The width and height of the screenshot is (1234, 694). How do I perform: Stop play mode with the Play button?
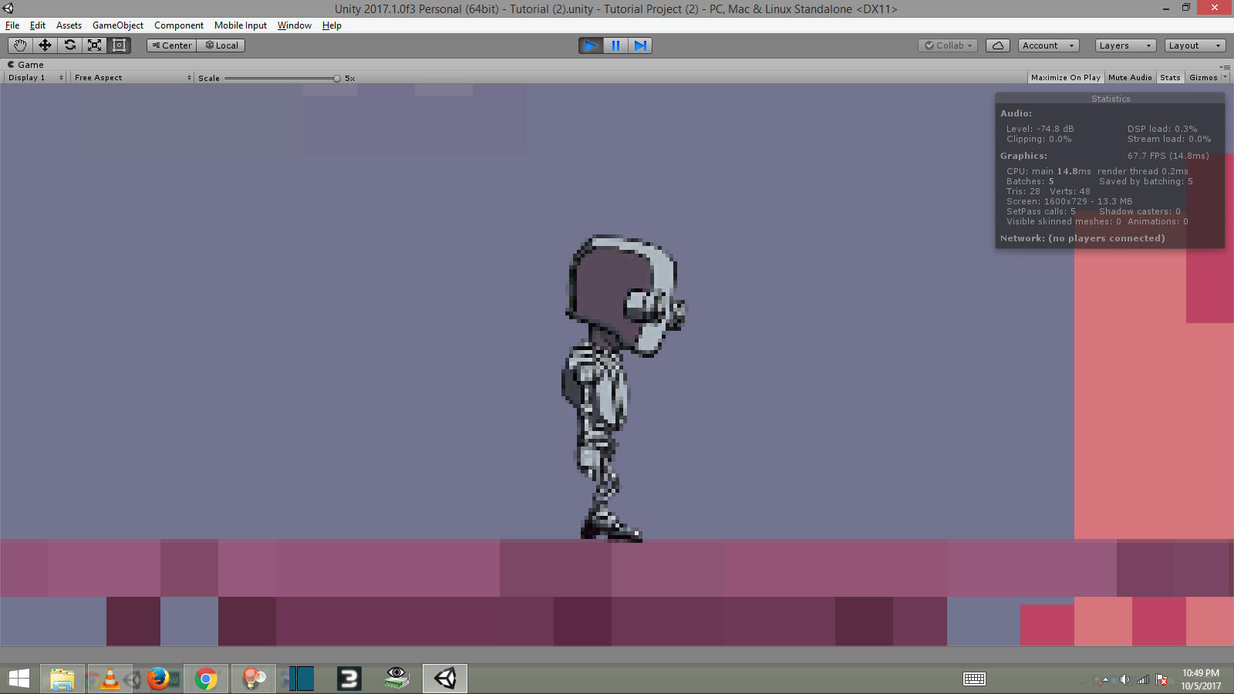[591, 45]
